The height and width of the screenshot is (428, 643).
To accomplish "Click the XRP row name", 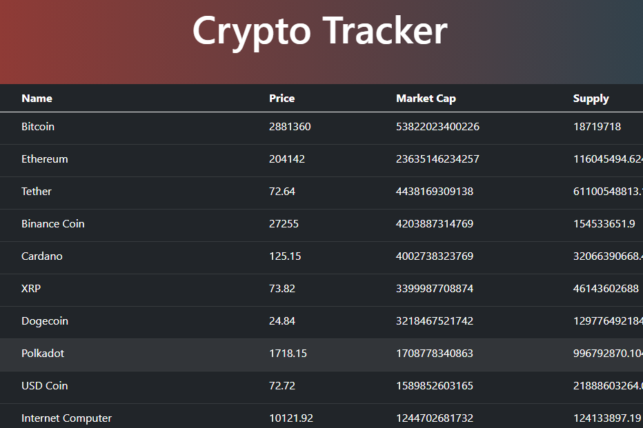I will pyautogui.click(x=31, y=288).
